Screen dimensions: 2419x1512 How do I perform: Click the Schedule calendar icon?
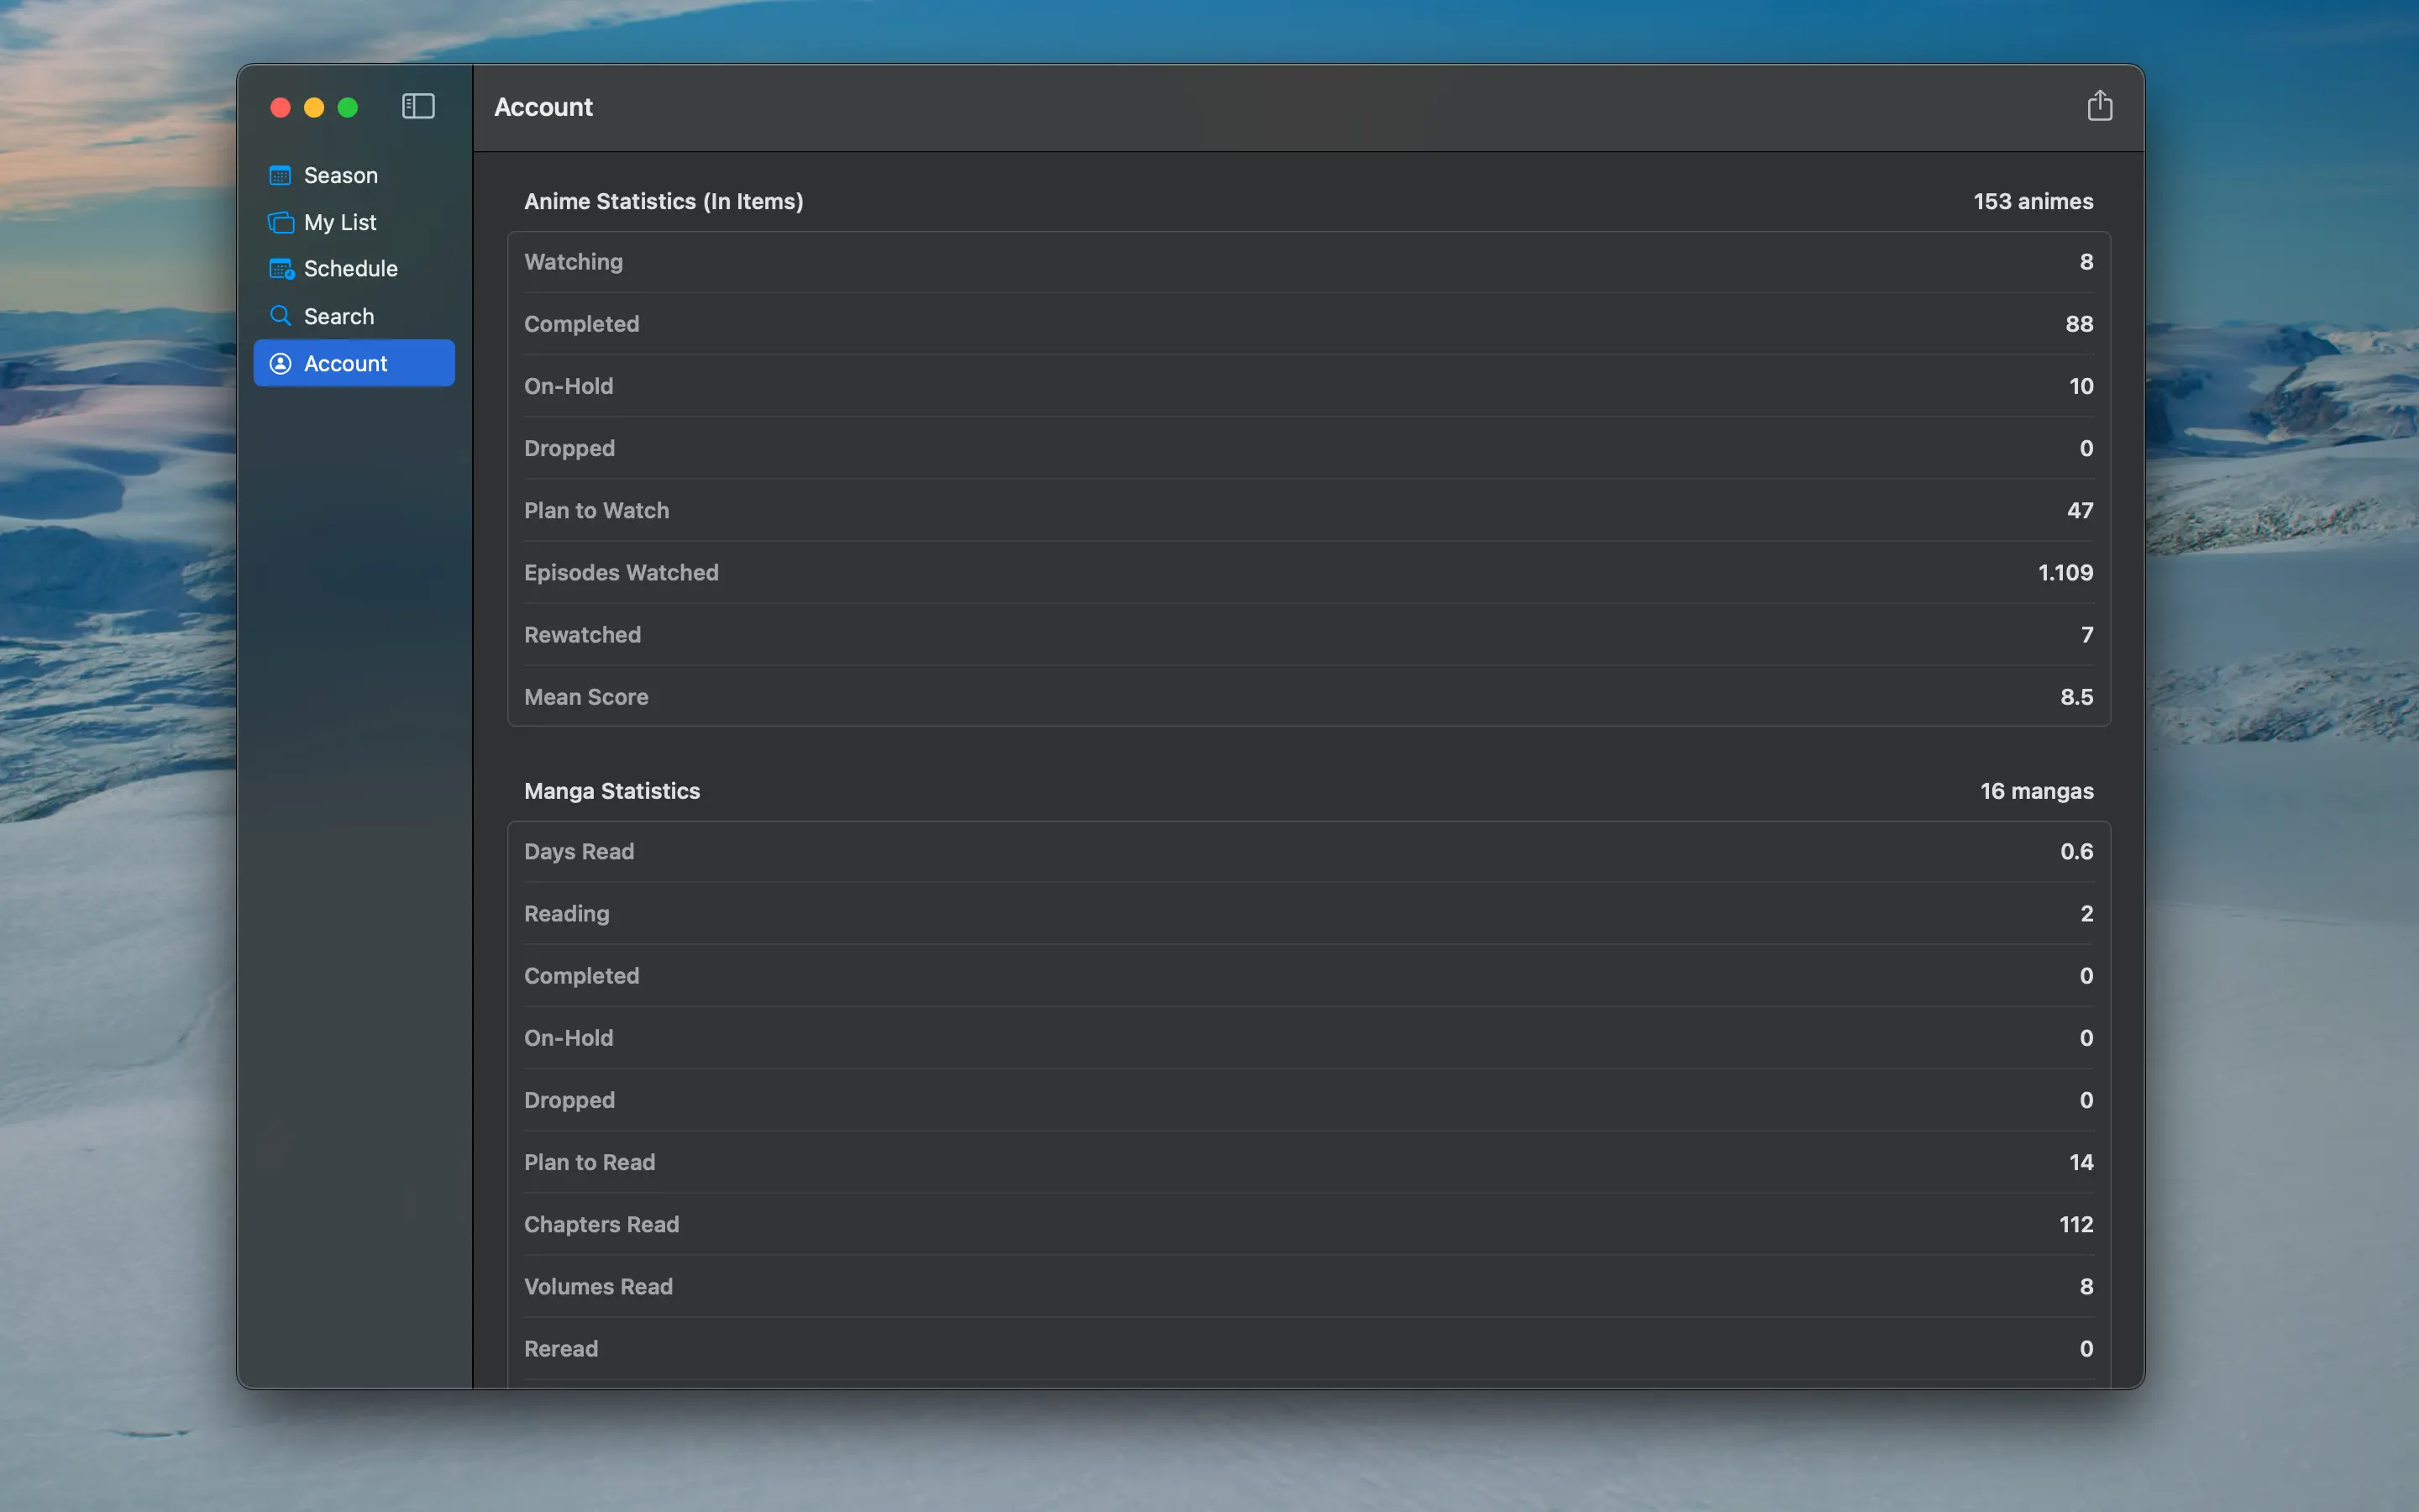[x=281, y=269]
